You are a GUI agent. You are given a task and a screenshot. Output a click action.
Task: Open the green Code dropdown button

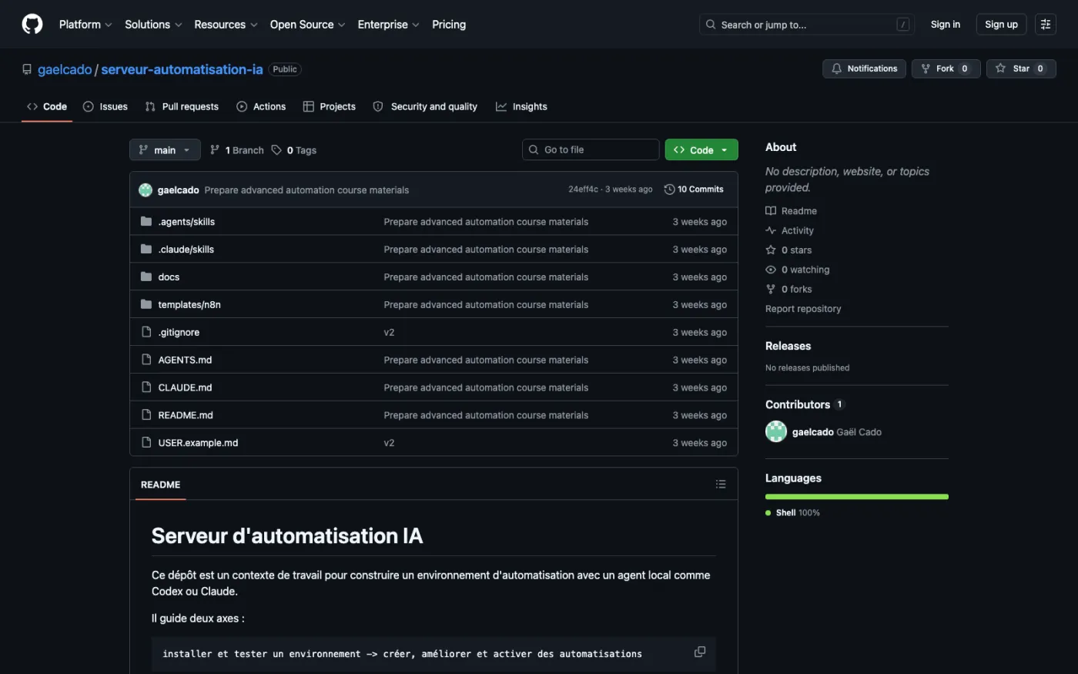(x=701, y=150)
